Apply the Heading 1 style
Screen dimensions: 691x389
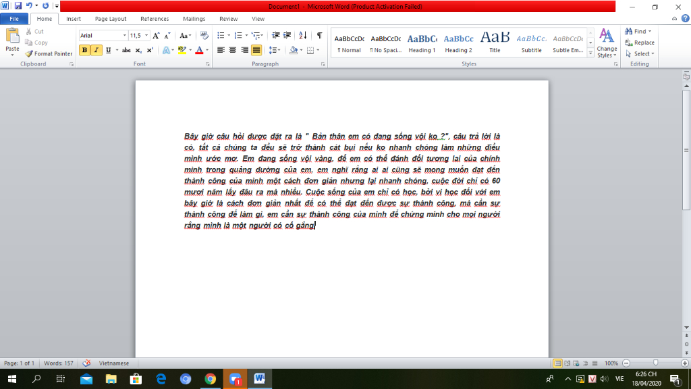[x=422, y=43]
